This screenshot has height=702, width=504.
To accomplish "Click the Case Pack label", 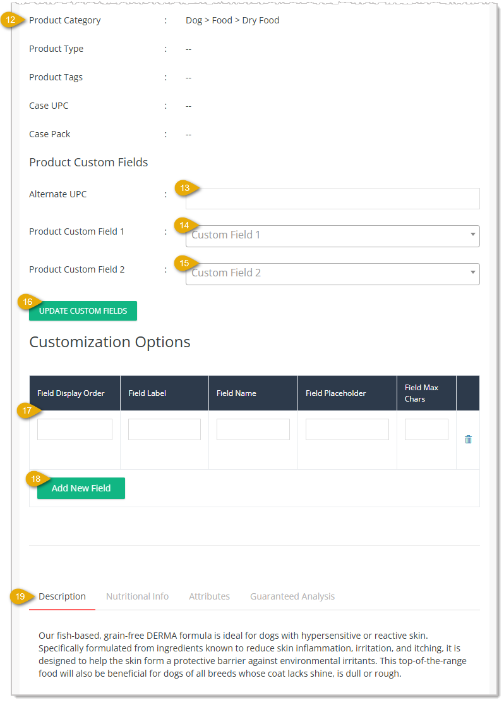I will (x=50, y=134).
